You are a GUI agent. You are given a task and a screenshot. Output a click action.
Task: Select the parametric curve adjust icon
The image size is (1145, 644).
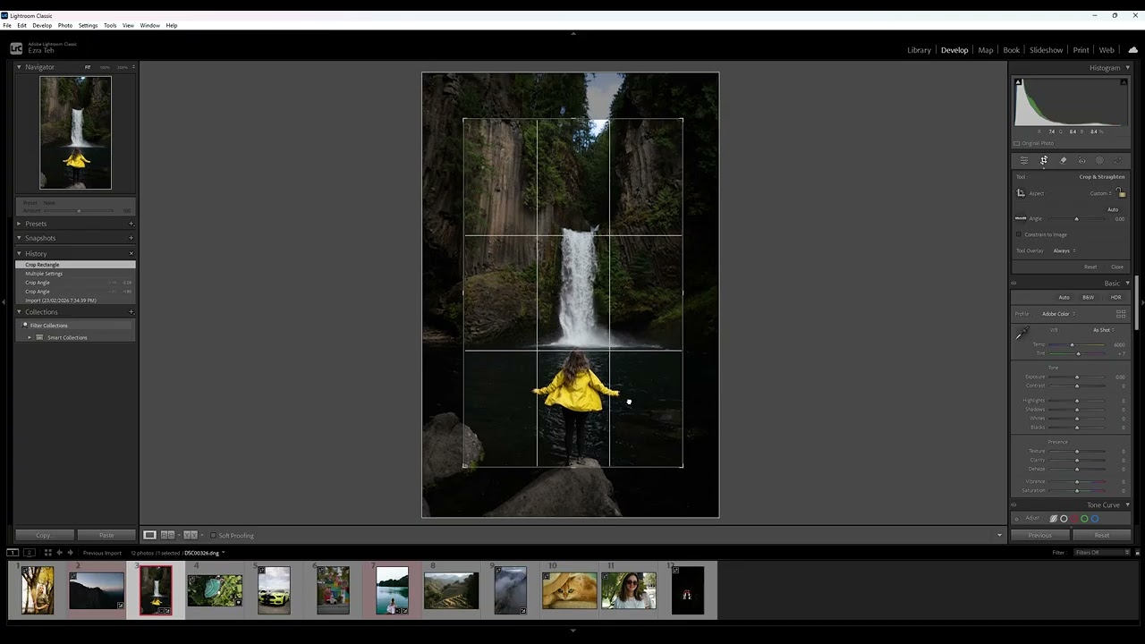pyautogui.click(x=1054, y=519)
